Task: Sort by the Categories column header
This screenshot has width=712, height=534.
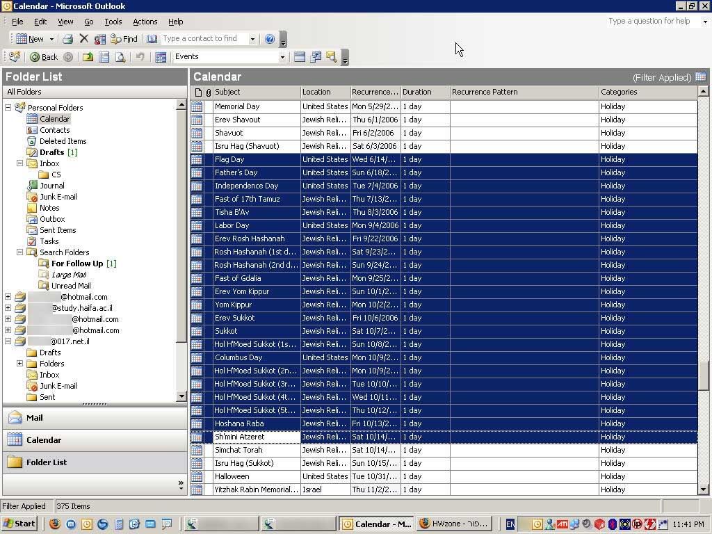Action: click(x=647, y=92)
